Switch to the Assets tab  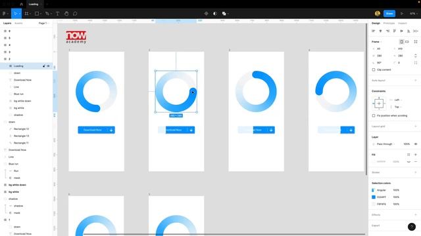18,24
